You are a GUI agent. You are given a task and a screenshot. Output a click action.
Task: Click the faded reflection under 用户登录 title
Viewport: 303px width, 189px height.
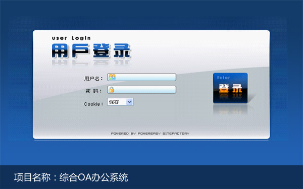pos(91,63)
